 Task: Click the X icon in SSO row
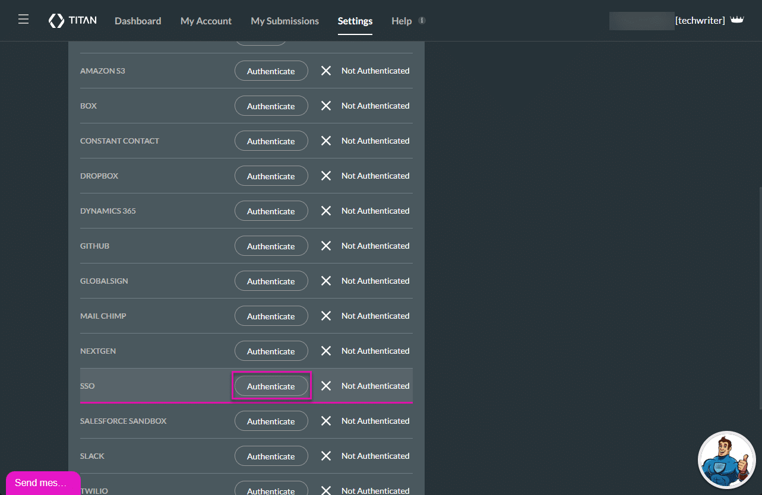(326, 386)
